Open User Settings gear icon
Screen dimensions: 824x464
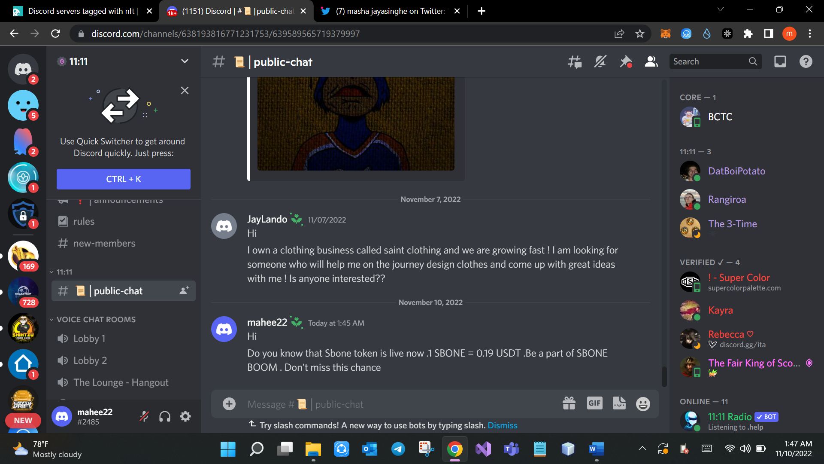point(185,416)
